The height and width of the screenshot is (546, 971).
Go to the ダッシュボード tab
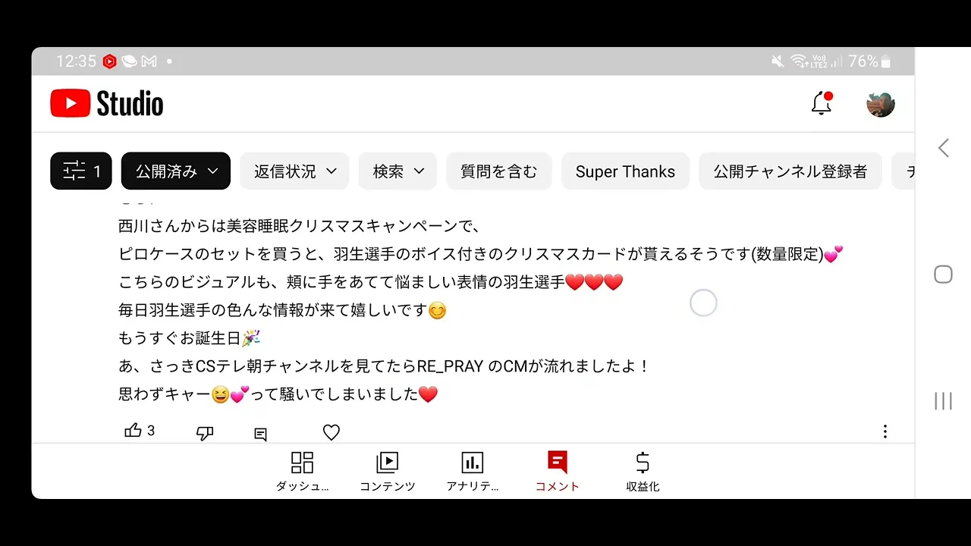(x=302, y=472)
